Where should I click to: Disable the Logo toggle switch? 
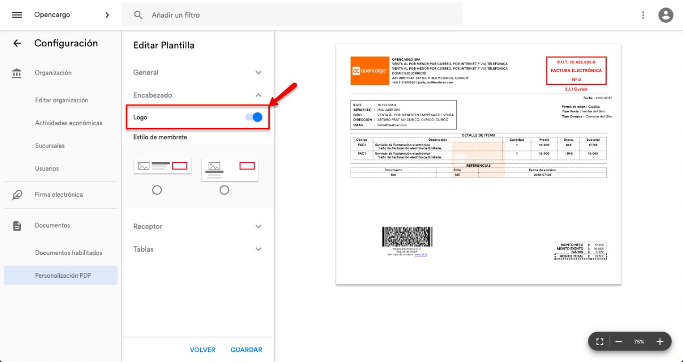[254, 117]
